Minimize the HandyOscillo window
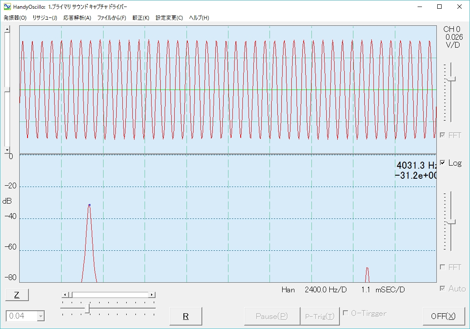Image resolution: width=470 pixels, height=329 pixels. (420, 7)
